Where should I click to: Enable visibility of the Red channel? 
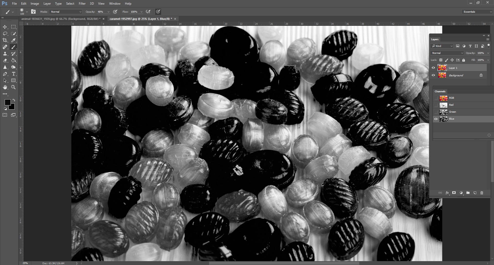[436, 105]
